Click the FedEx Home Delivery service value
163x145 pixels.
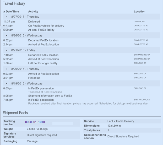pos(121,121)
